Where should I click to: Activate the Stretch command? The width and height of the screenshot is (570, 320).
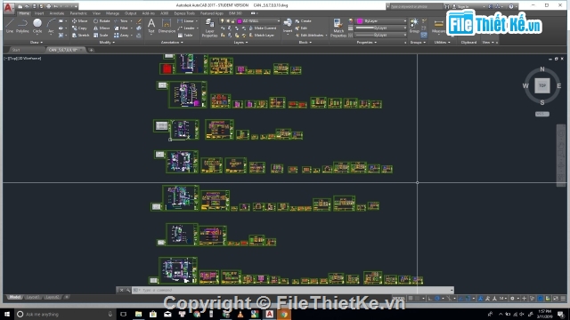tap(80, 36)
